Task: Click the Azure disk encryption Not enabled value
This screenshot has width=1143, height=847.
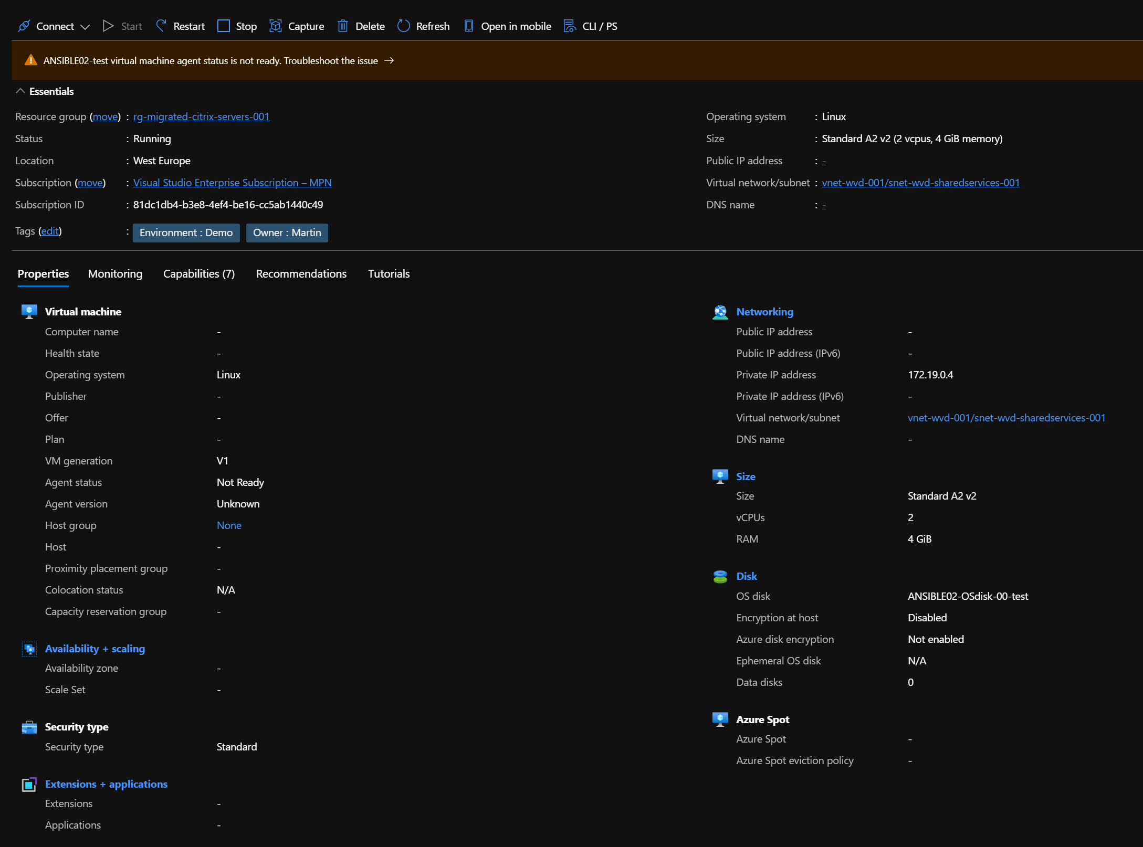Action: click(x=936, y=639)
